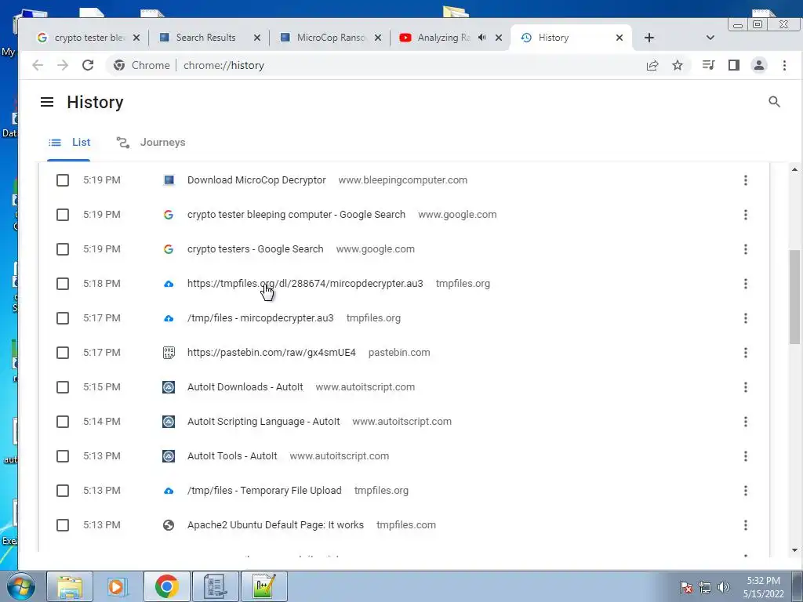Image resolution: width=803 pixels, height=602 pixels.
Task: Click the Action Center flag tray icon
Action: 686,587
